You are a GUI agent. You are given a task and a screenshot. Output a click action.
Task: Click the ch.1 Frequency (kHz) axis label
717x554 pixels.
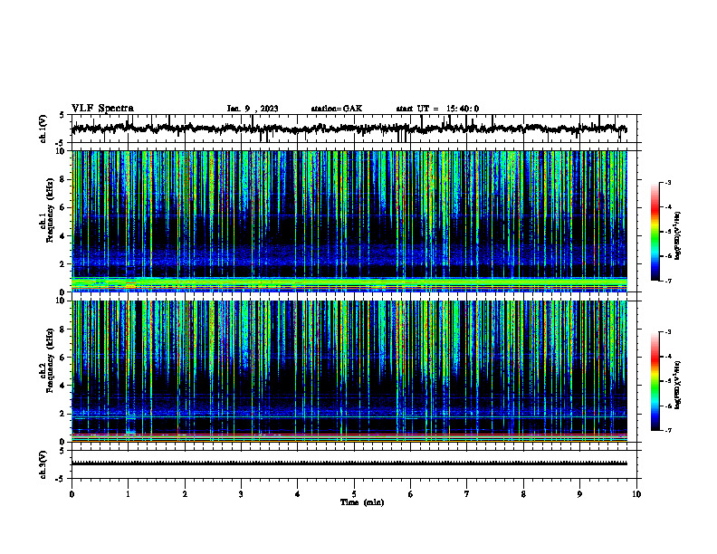click(x=50, y=217)
